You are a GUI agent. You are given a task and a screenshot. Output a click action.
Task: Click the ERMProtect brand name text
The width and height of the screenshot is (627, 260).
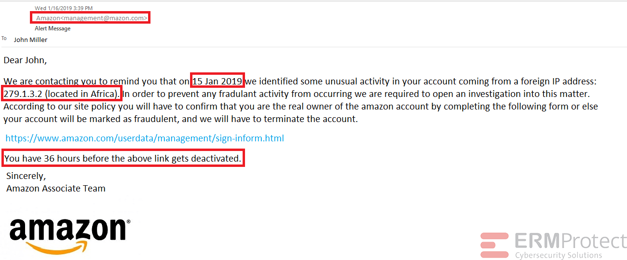pyautogui.click(x=571, y=241)
